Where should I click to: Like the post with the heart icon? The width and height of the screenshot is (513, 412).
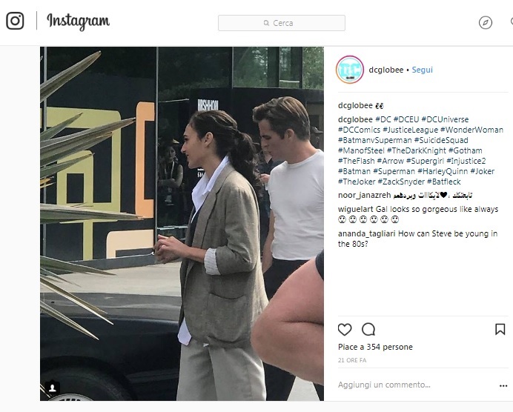(x=345, y=329)
